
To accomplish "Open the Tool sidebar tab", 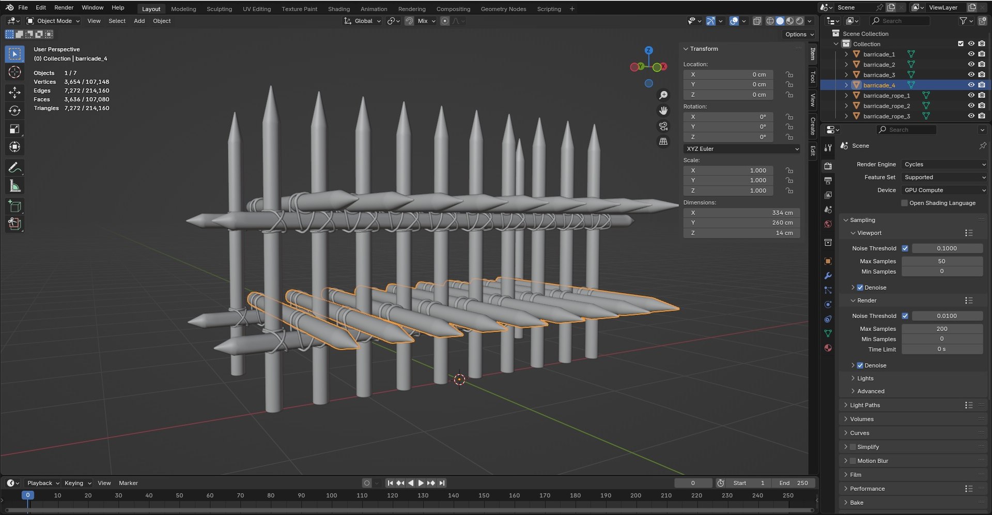I will [x=813, y=77].
